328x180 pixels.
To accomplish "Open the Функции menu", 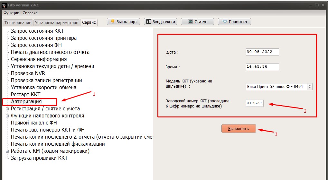I will coord(11,13).
